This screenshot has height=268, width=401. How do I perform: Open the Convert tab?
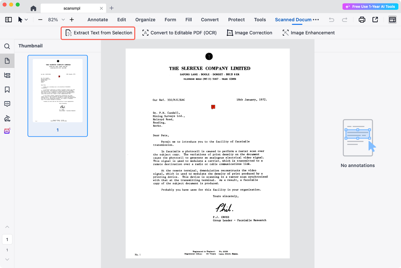pos(210,20)
